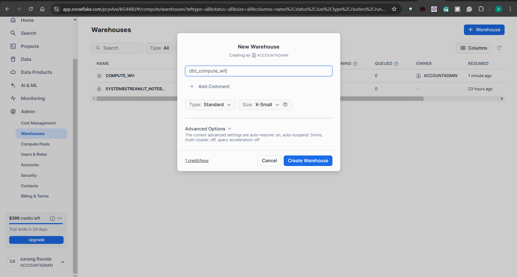Go to Cost Management
517x277 pixels.
click(x=38, y=123)
